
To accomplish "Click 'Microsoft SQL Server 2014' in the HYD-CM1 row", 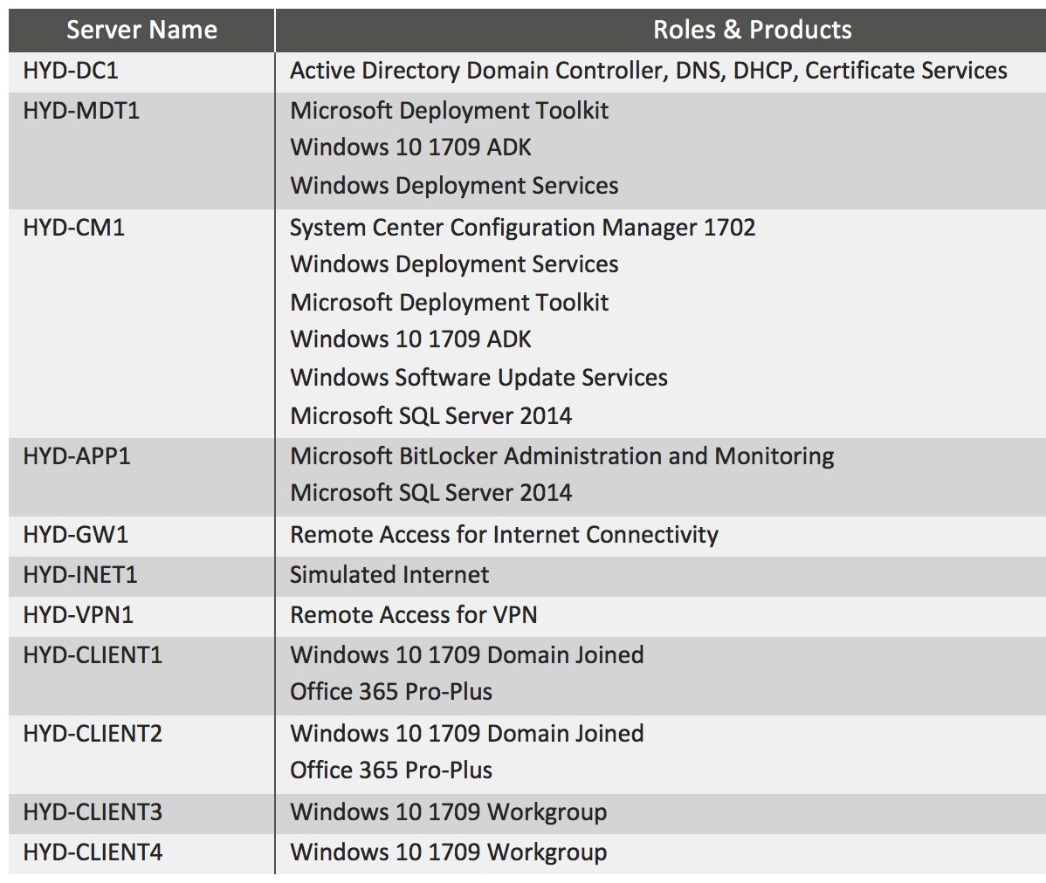I will coord(431,416).
